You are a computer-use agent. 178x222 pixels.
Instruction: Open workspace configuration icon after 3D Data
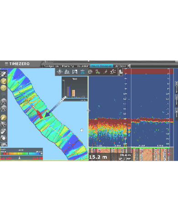pos(129,66)
